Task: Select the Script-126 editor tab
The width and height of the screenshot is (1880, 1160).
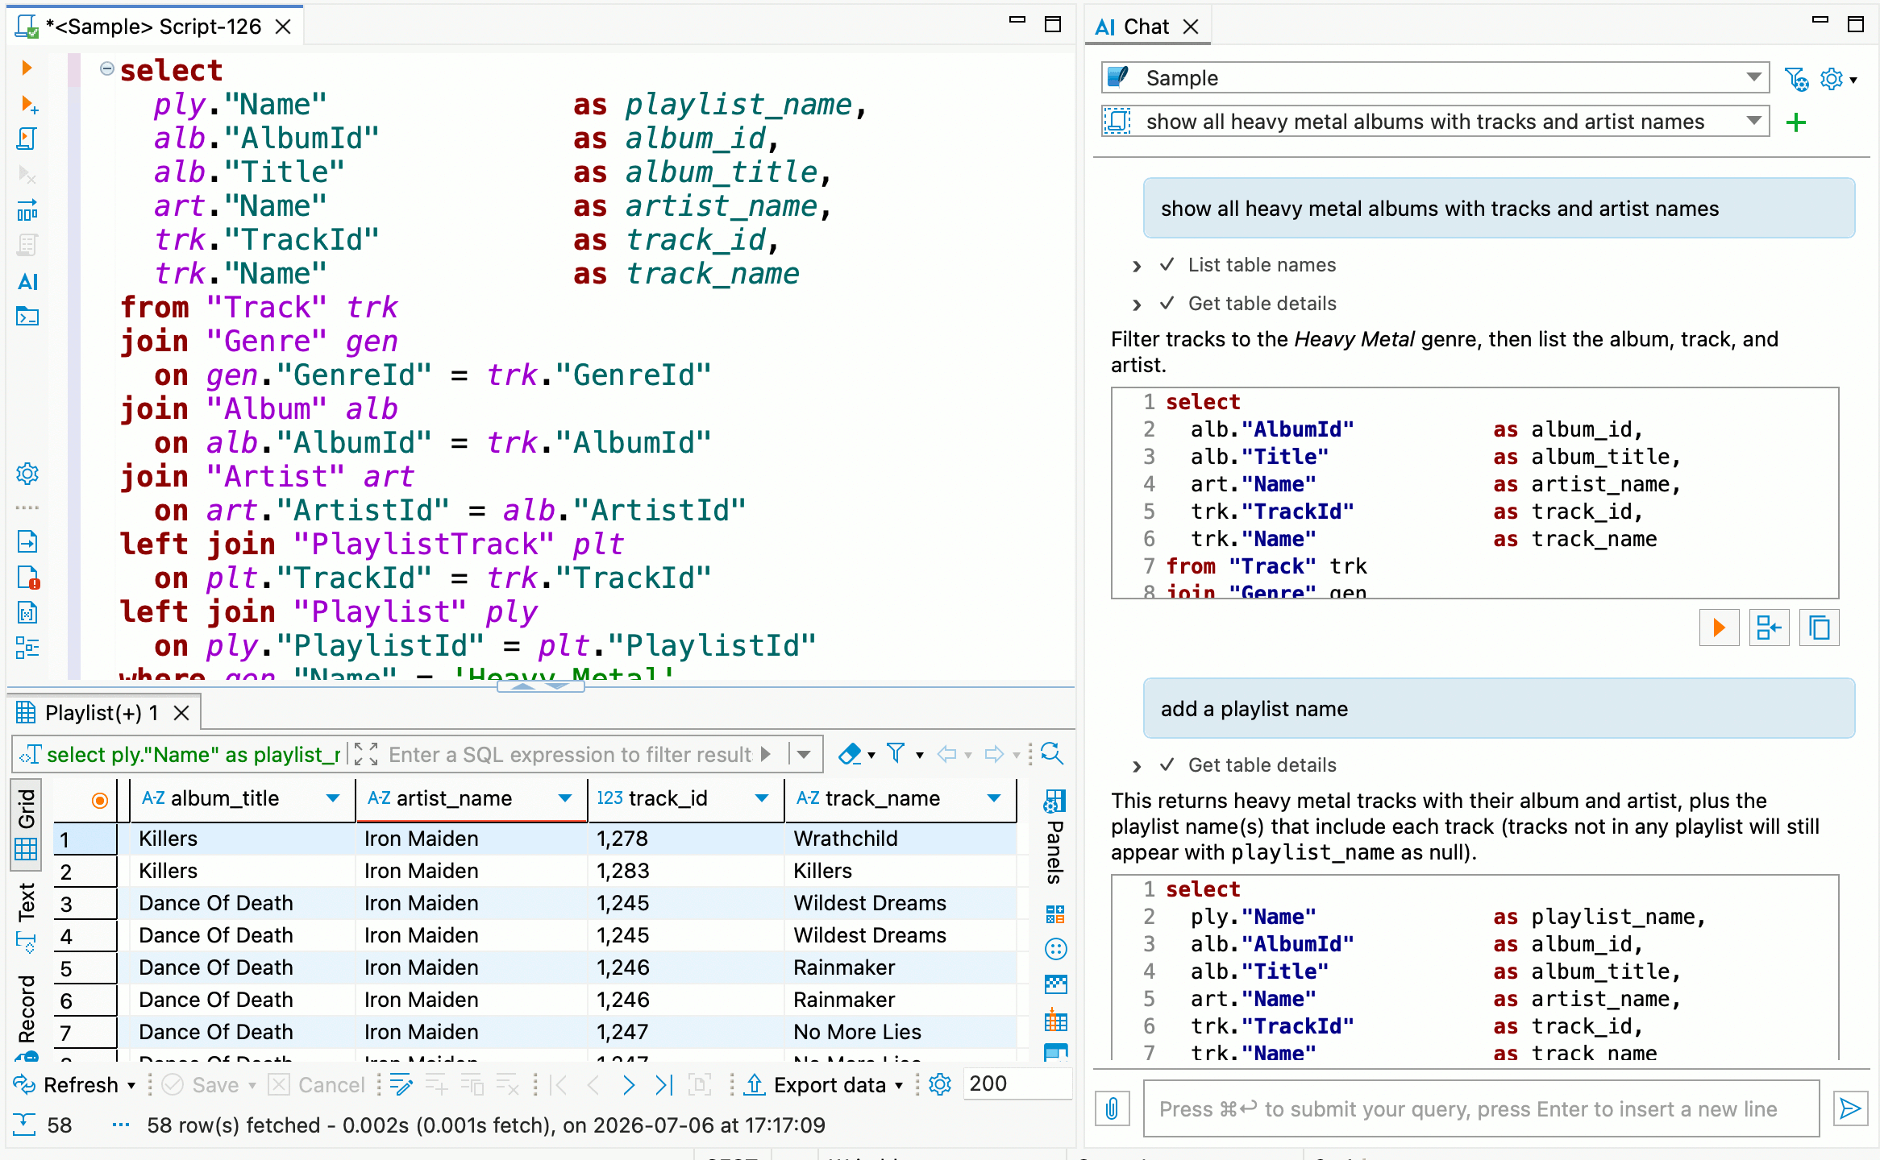Action: point(153,27)
